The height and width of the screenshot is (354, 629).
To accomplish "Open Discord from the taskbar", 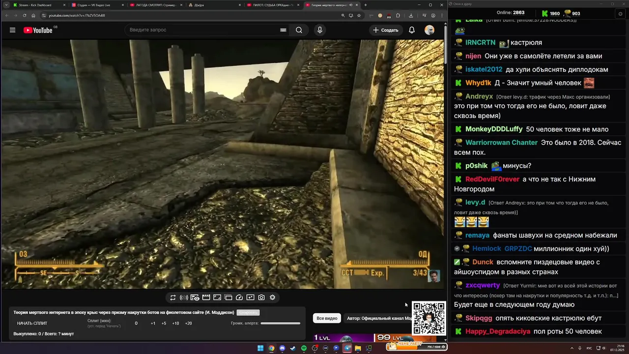I will pos(282,348).
